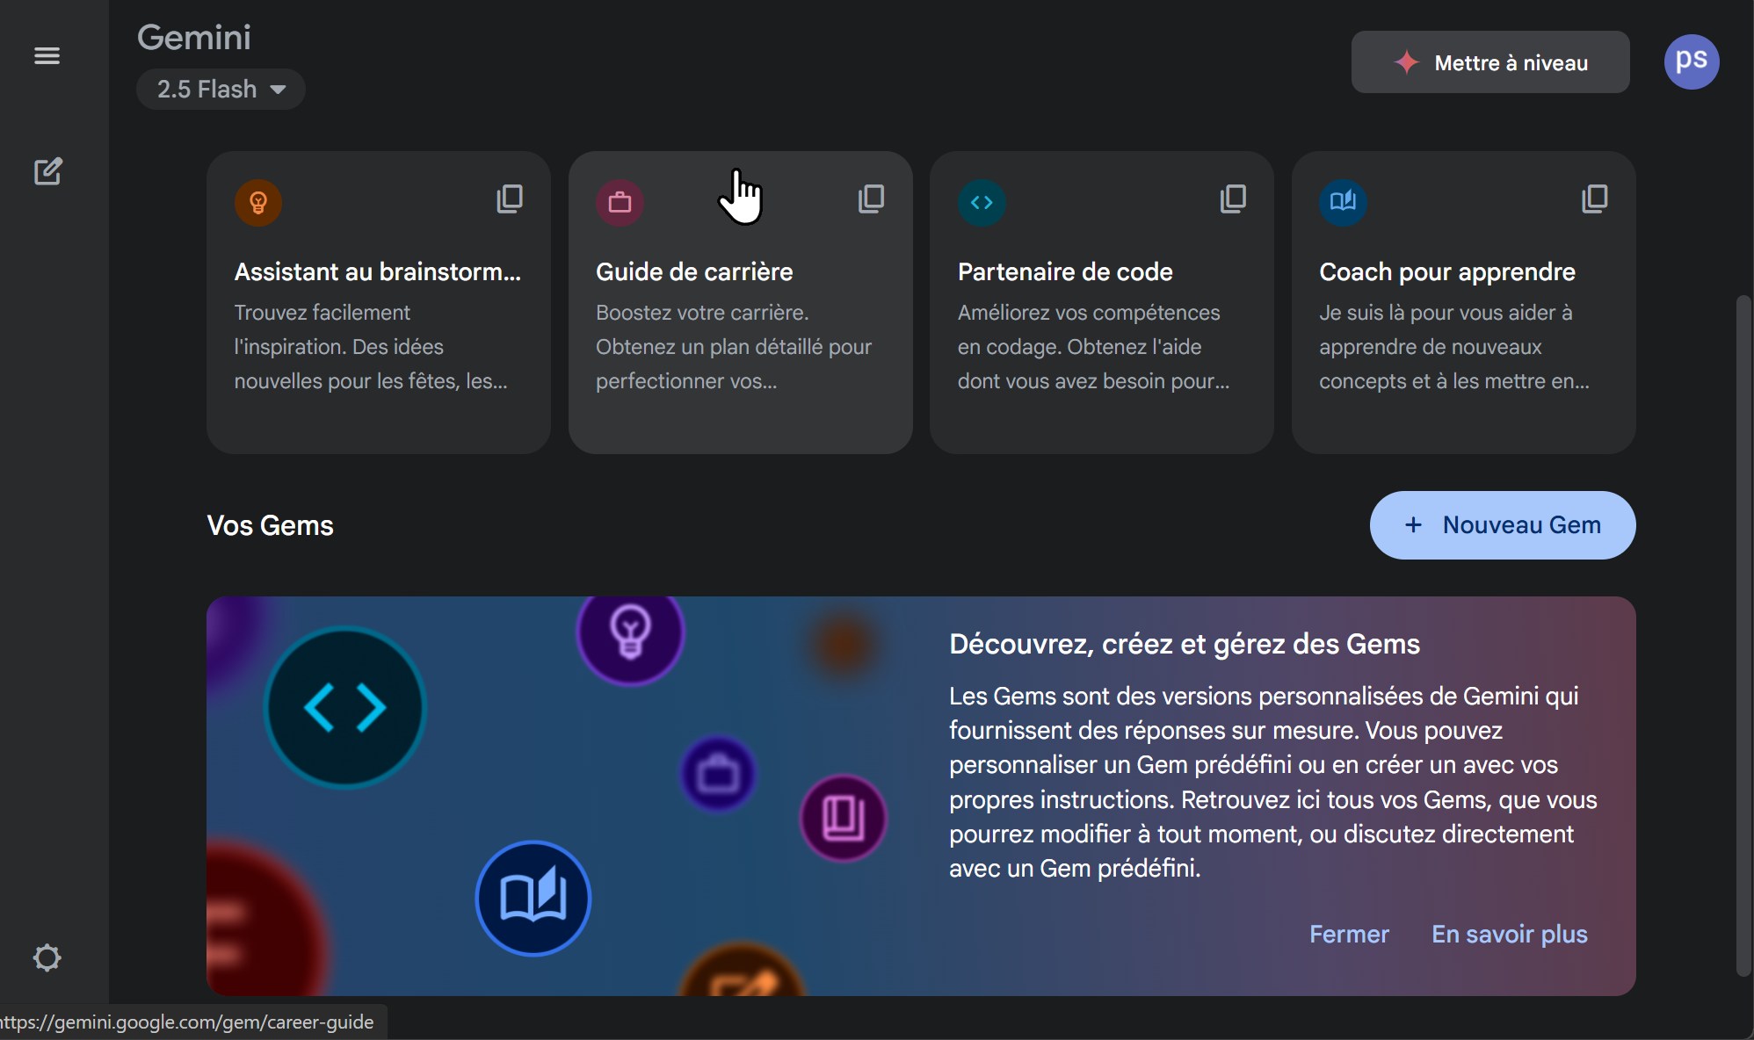1754x1040 pixels.
Task: Click the Améliorez vos compétences description text
Action: point(1093,347)
